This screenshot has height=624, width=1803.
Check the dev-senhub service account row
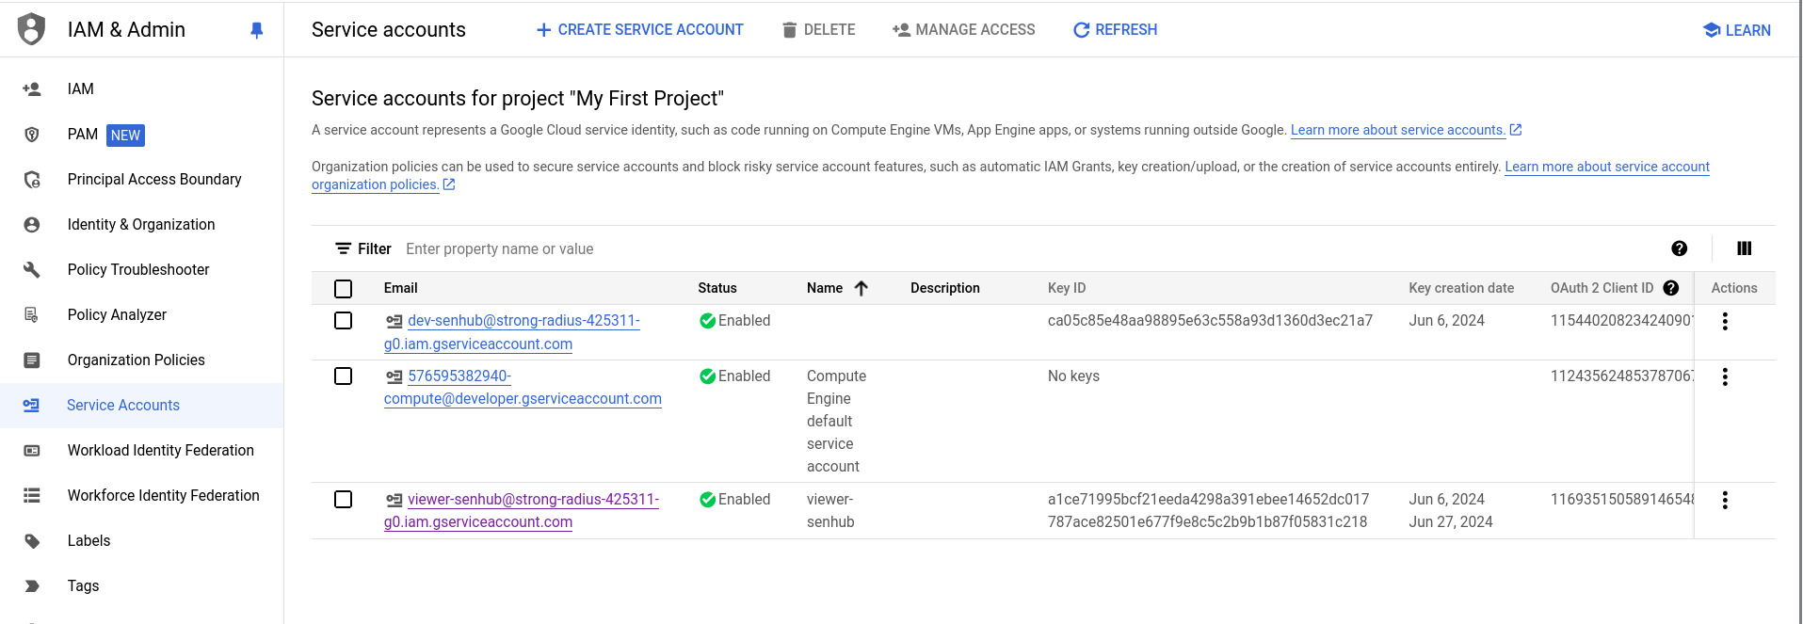click(344, 321)
